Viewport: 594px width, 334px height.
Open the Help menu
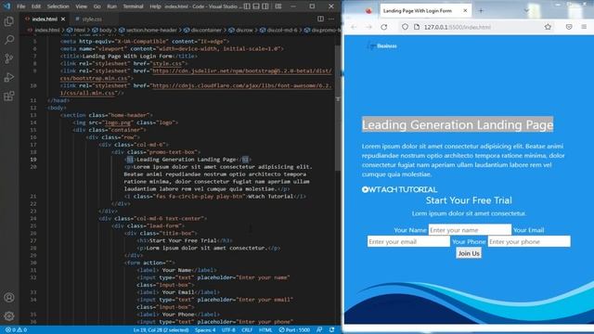pos(155,6)
